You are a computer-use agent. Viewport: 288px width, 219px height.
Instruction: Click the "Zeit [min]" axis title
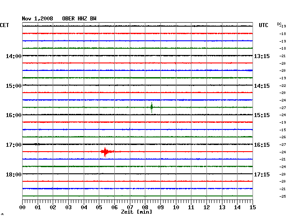pyautogui.click(x=136, y=212)
